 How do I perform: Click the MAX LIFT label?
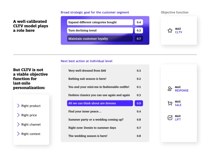pos(178,118)
